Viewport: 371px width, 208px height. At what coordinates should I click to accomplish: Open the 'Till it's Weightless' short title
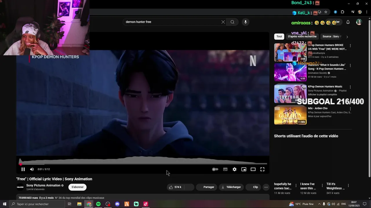tap(335, 186)
